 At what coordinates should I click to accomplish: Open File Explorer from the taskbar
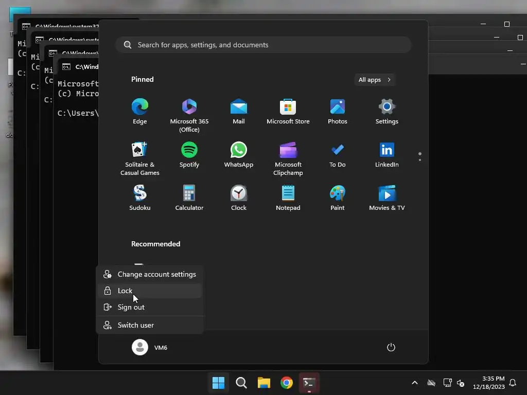264,383
